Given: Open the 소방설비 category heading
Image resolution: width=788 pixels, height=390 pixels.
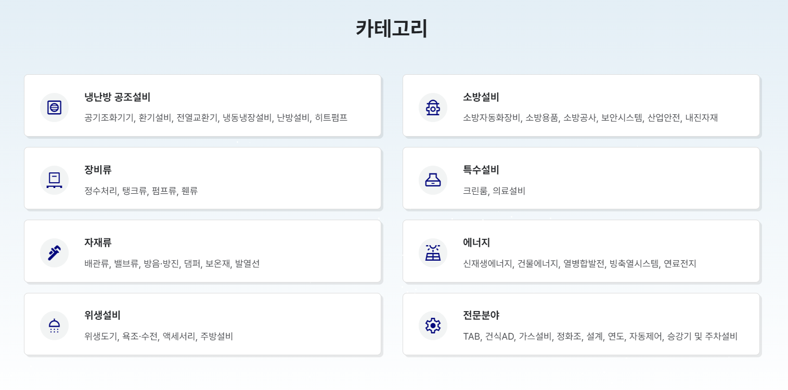Looking at the screenshot, I should tap(481, 97).
